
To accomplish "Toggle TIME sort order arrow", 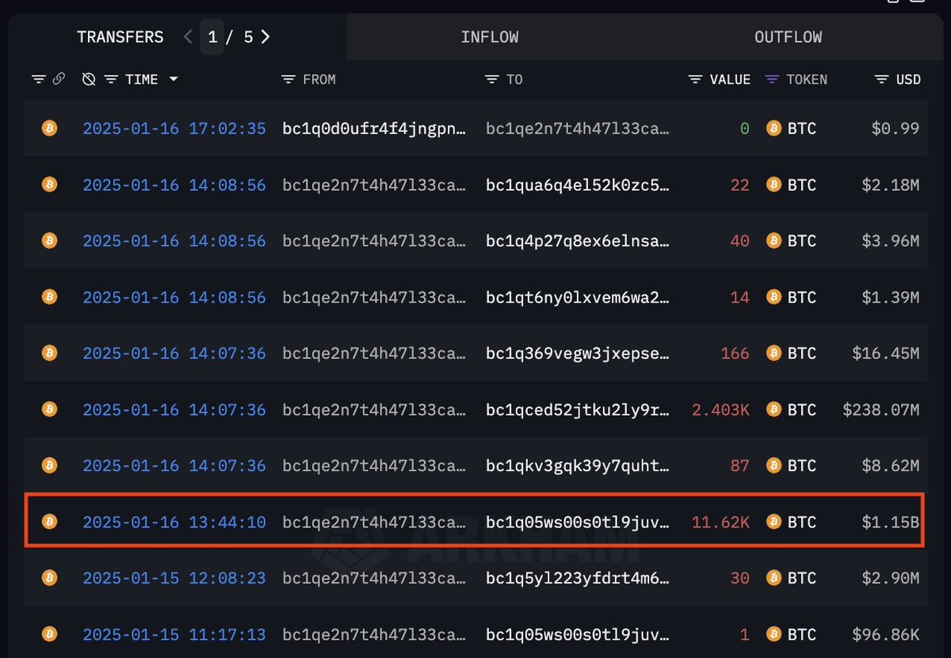I will click(x=174, y=79).
